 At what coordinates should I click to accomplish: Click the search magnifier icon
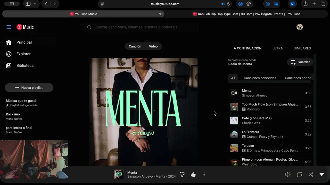click(x=89, y=27)
